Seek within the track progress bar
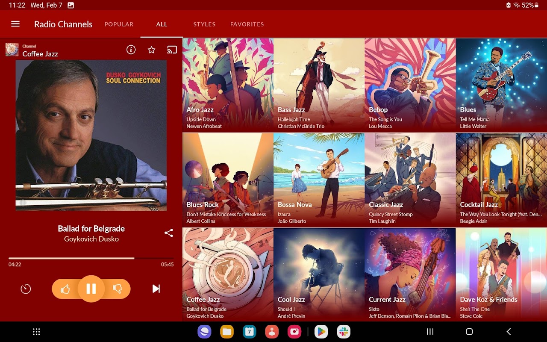 click(x=91, y=258)
